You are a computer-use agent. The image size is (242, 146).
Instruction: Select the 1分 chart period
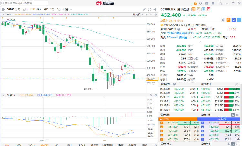[52, 9]
